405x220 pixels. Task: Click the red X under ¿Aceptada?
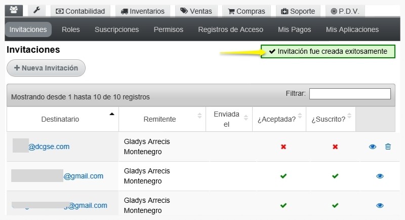283,147
